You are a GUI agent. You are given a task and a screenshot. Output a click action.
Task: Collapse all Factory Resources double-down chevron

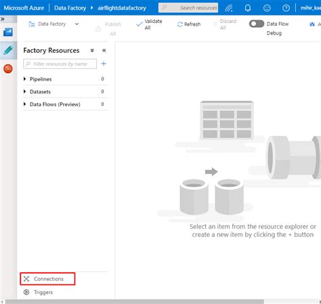click(x=92, y=50)
